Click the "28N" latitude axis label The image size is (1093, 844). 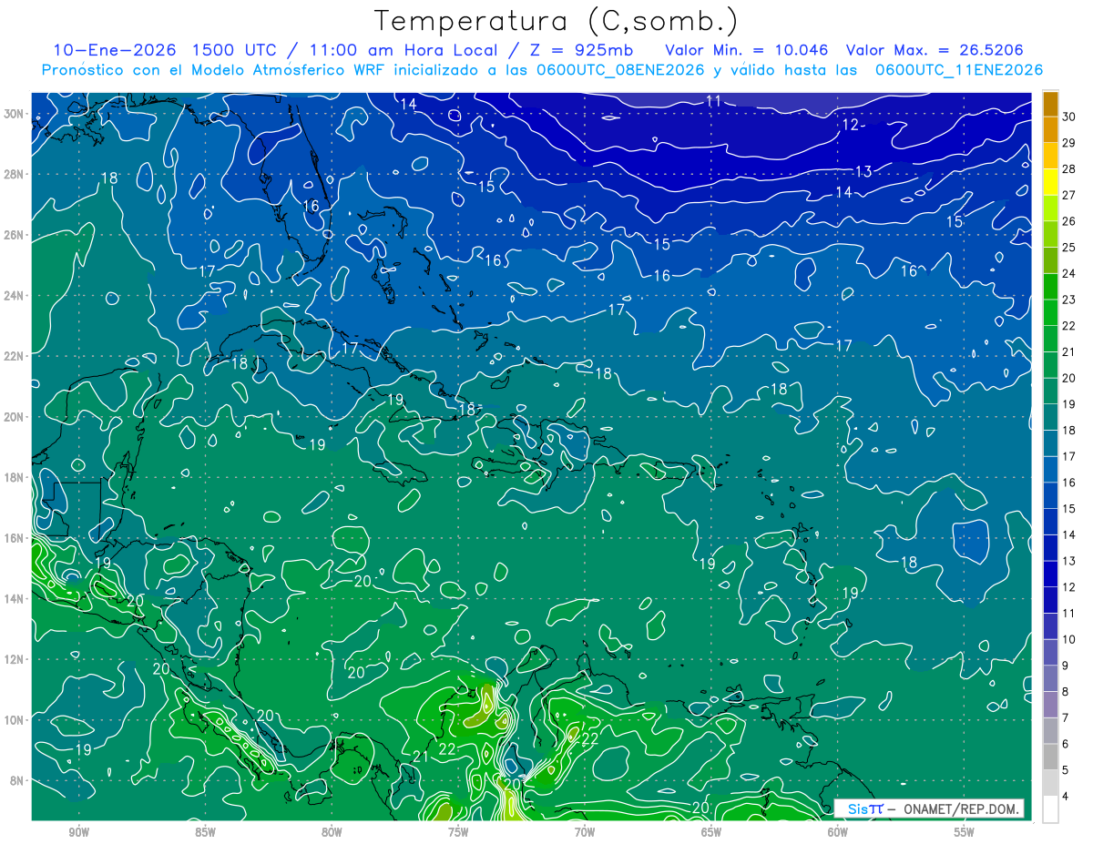[15, 174]
